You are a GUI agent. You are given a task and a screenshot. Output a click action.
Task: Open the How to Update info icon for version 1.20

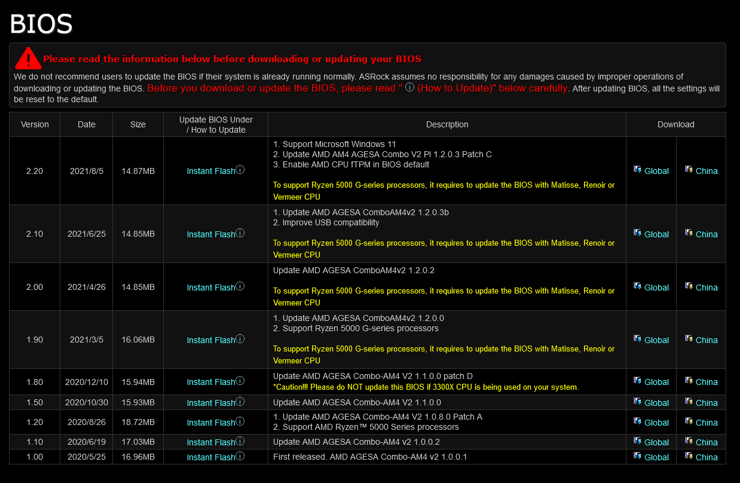point(240,421)
